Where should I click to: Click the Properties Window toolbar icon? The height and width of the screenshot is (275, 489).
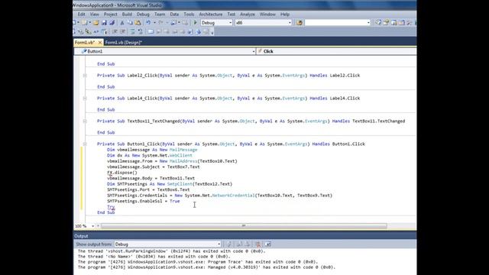pos(386,23)
